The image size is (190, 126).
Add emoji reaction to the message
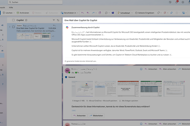(141, 69)
